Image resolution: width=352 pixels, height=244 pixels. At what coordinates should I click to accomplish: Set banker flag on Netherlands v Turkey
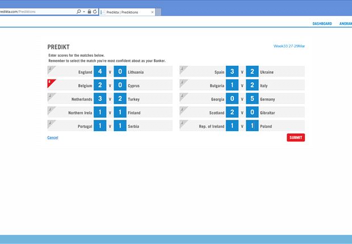(x=51, y=96)
